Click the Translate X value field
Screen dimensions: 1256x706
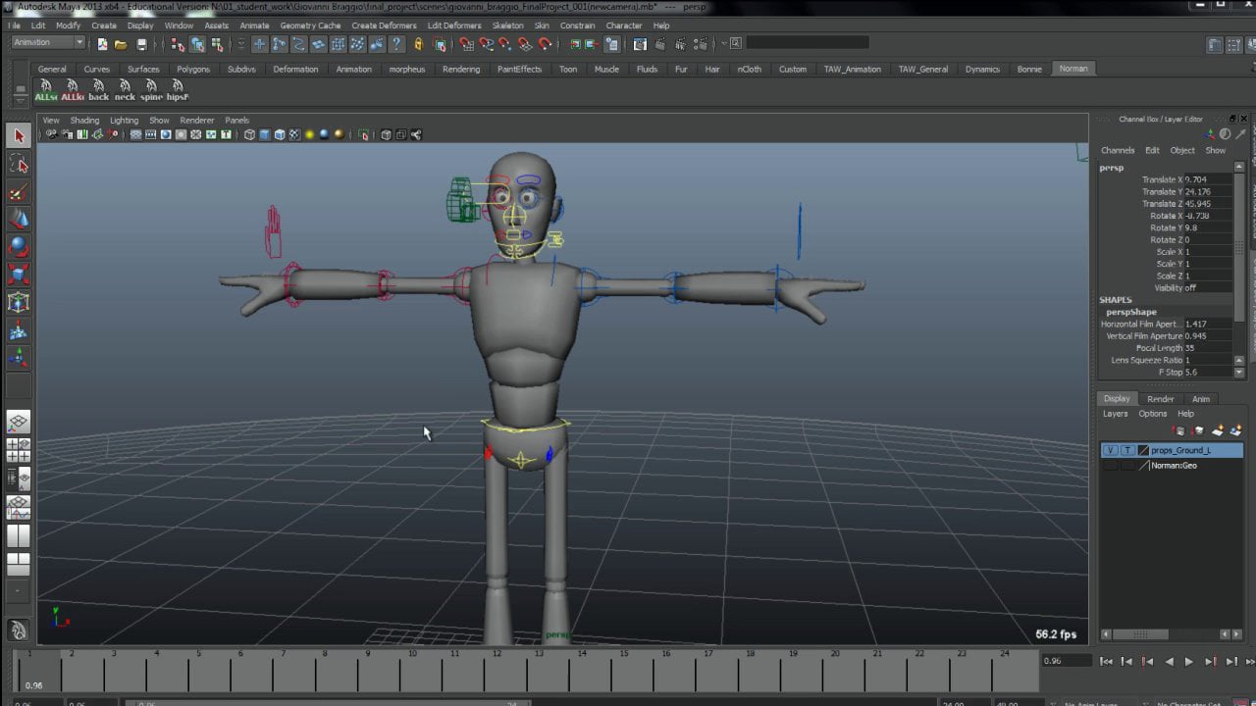[x=1206, y=180]
